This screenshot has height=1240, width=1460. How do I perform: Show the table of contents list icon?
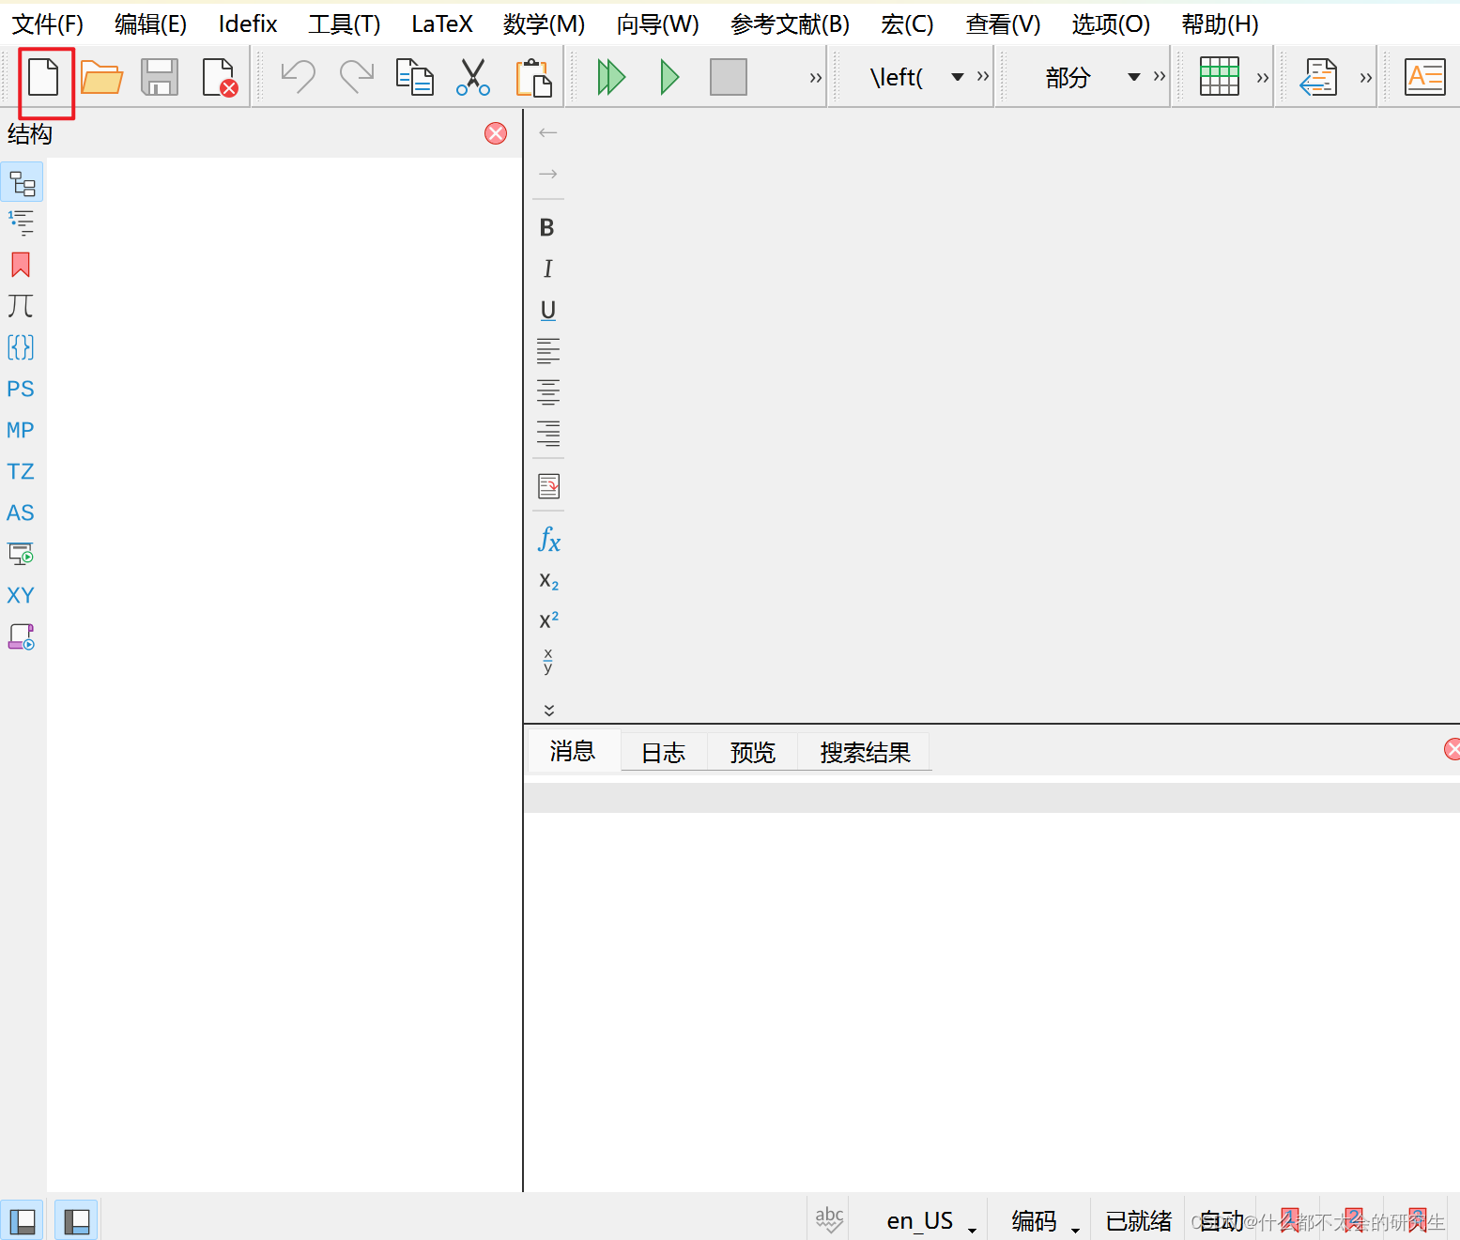point(22,223)
